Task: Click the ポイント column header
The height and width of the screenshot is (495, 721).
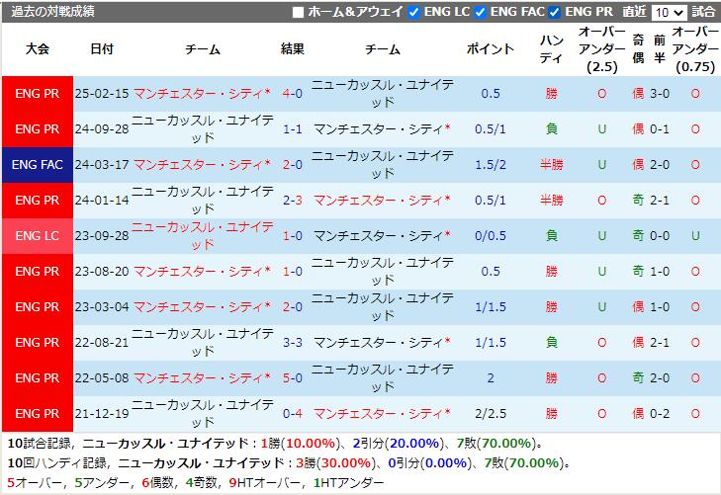Action: pos(490,49)
